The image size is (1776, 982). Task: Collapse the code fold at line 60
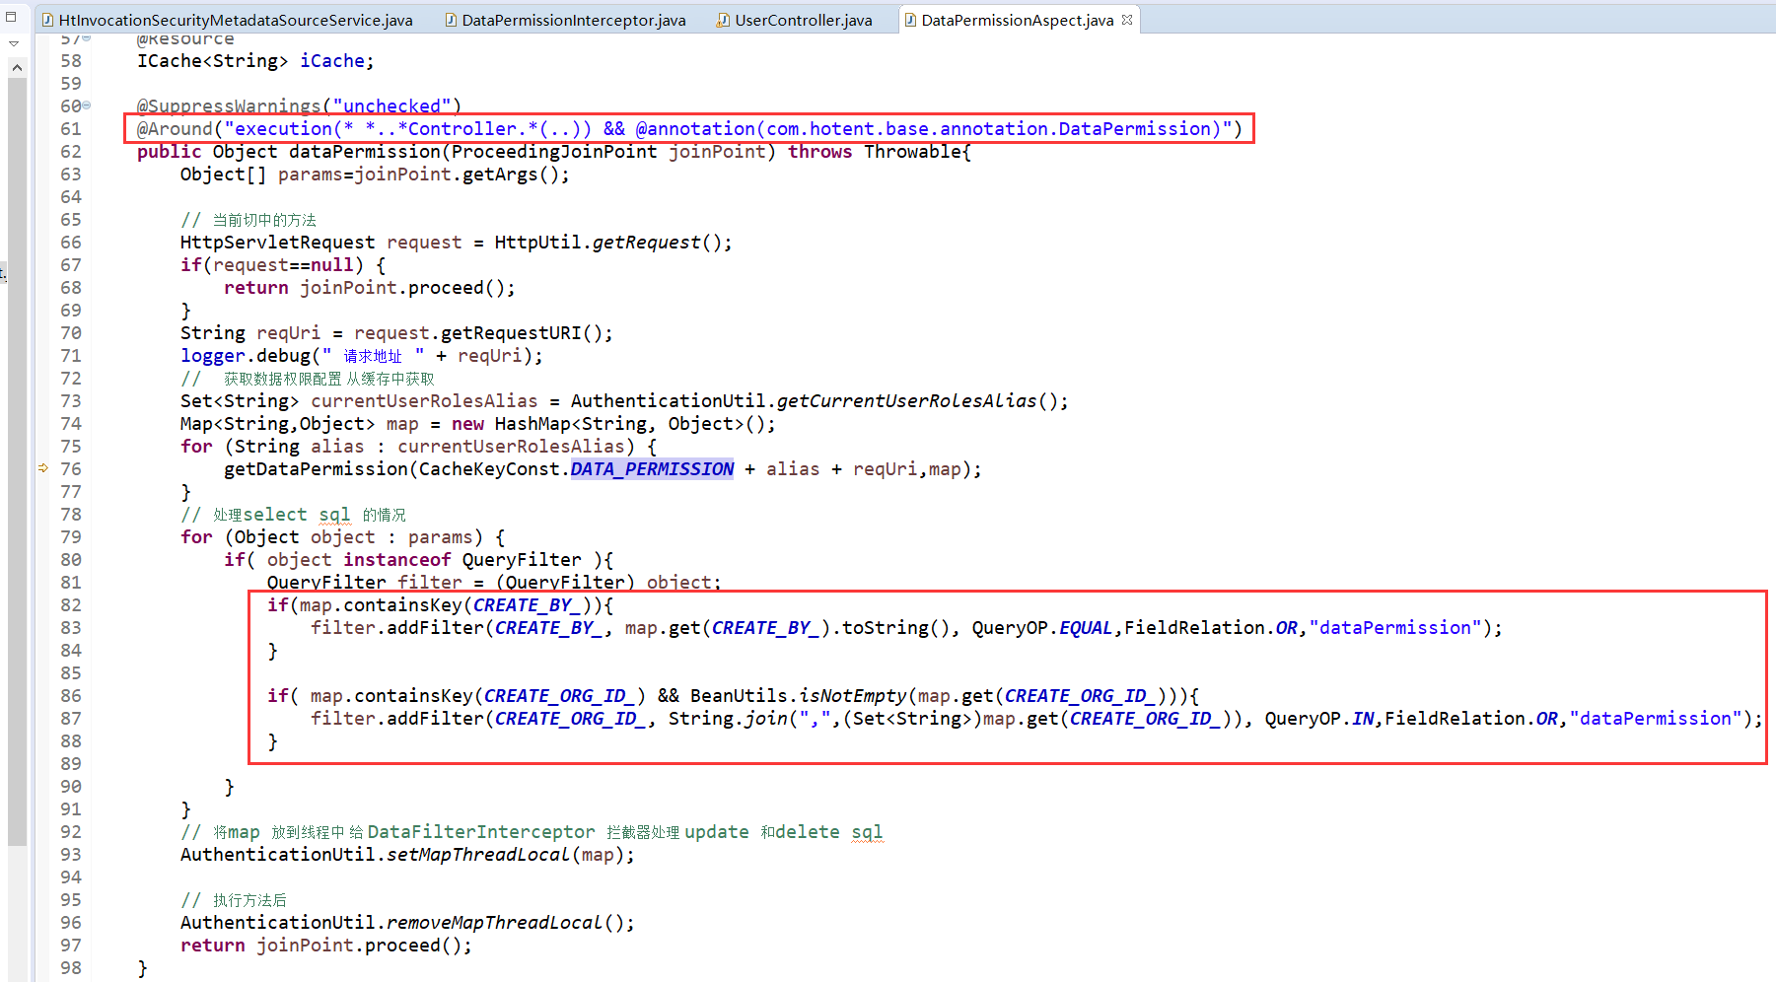coord(87,105)
